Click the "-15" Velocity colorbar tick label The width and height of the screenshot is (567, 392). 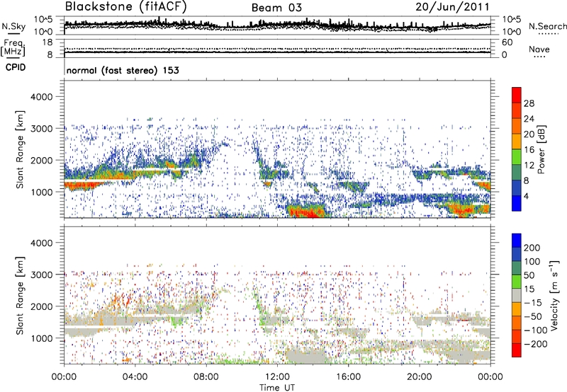tap(533, 302)
